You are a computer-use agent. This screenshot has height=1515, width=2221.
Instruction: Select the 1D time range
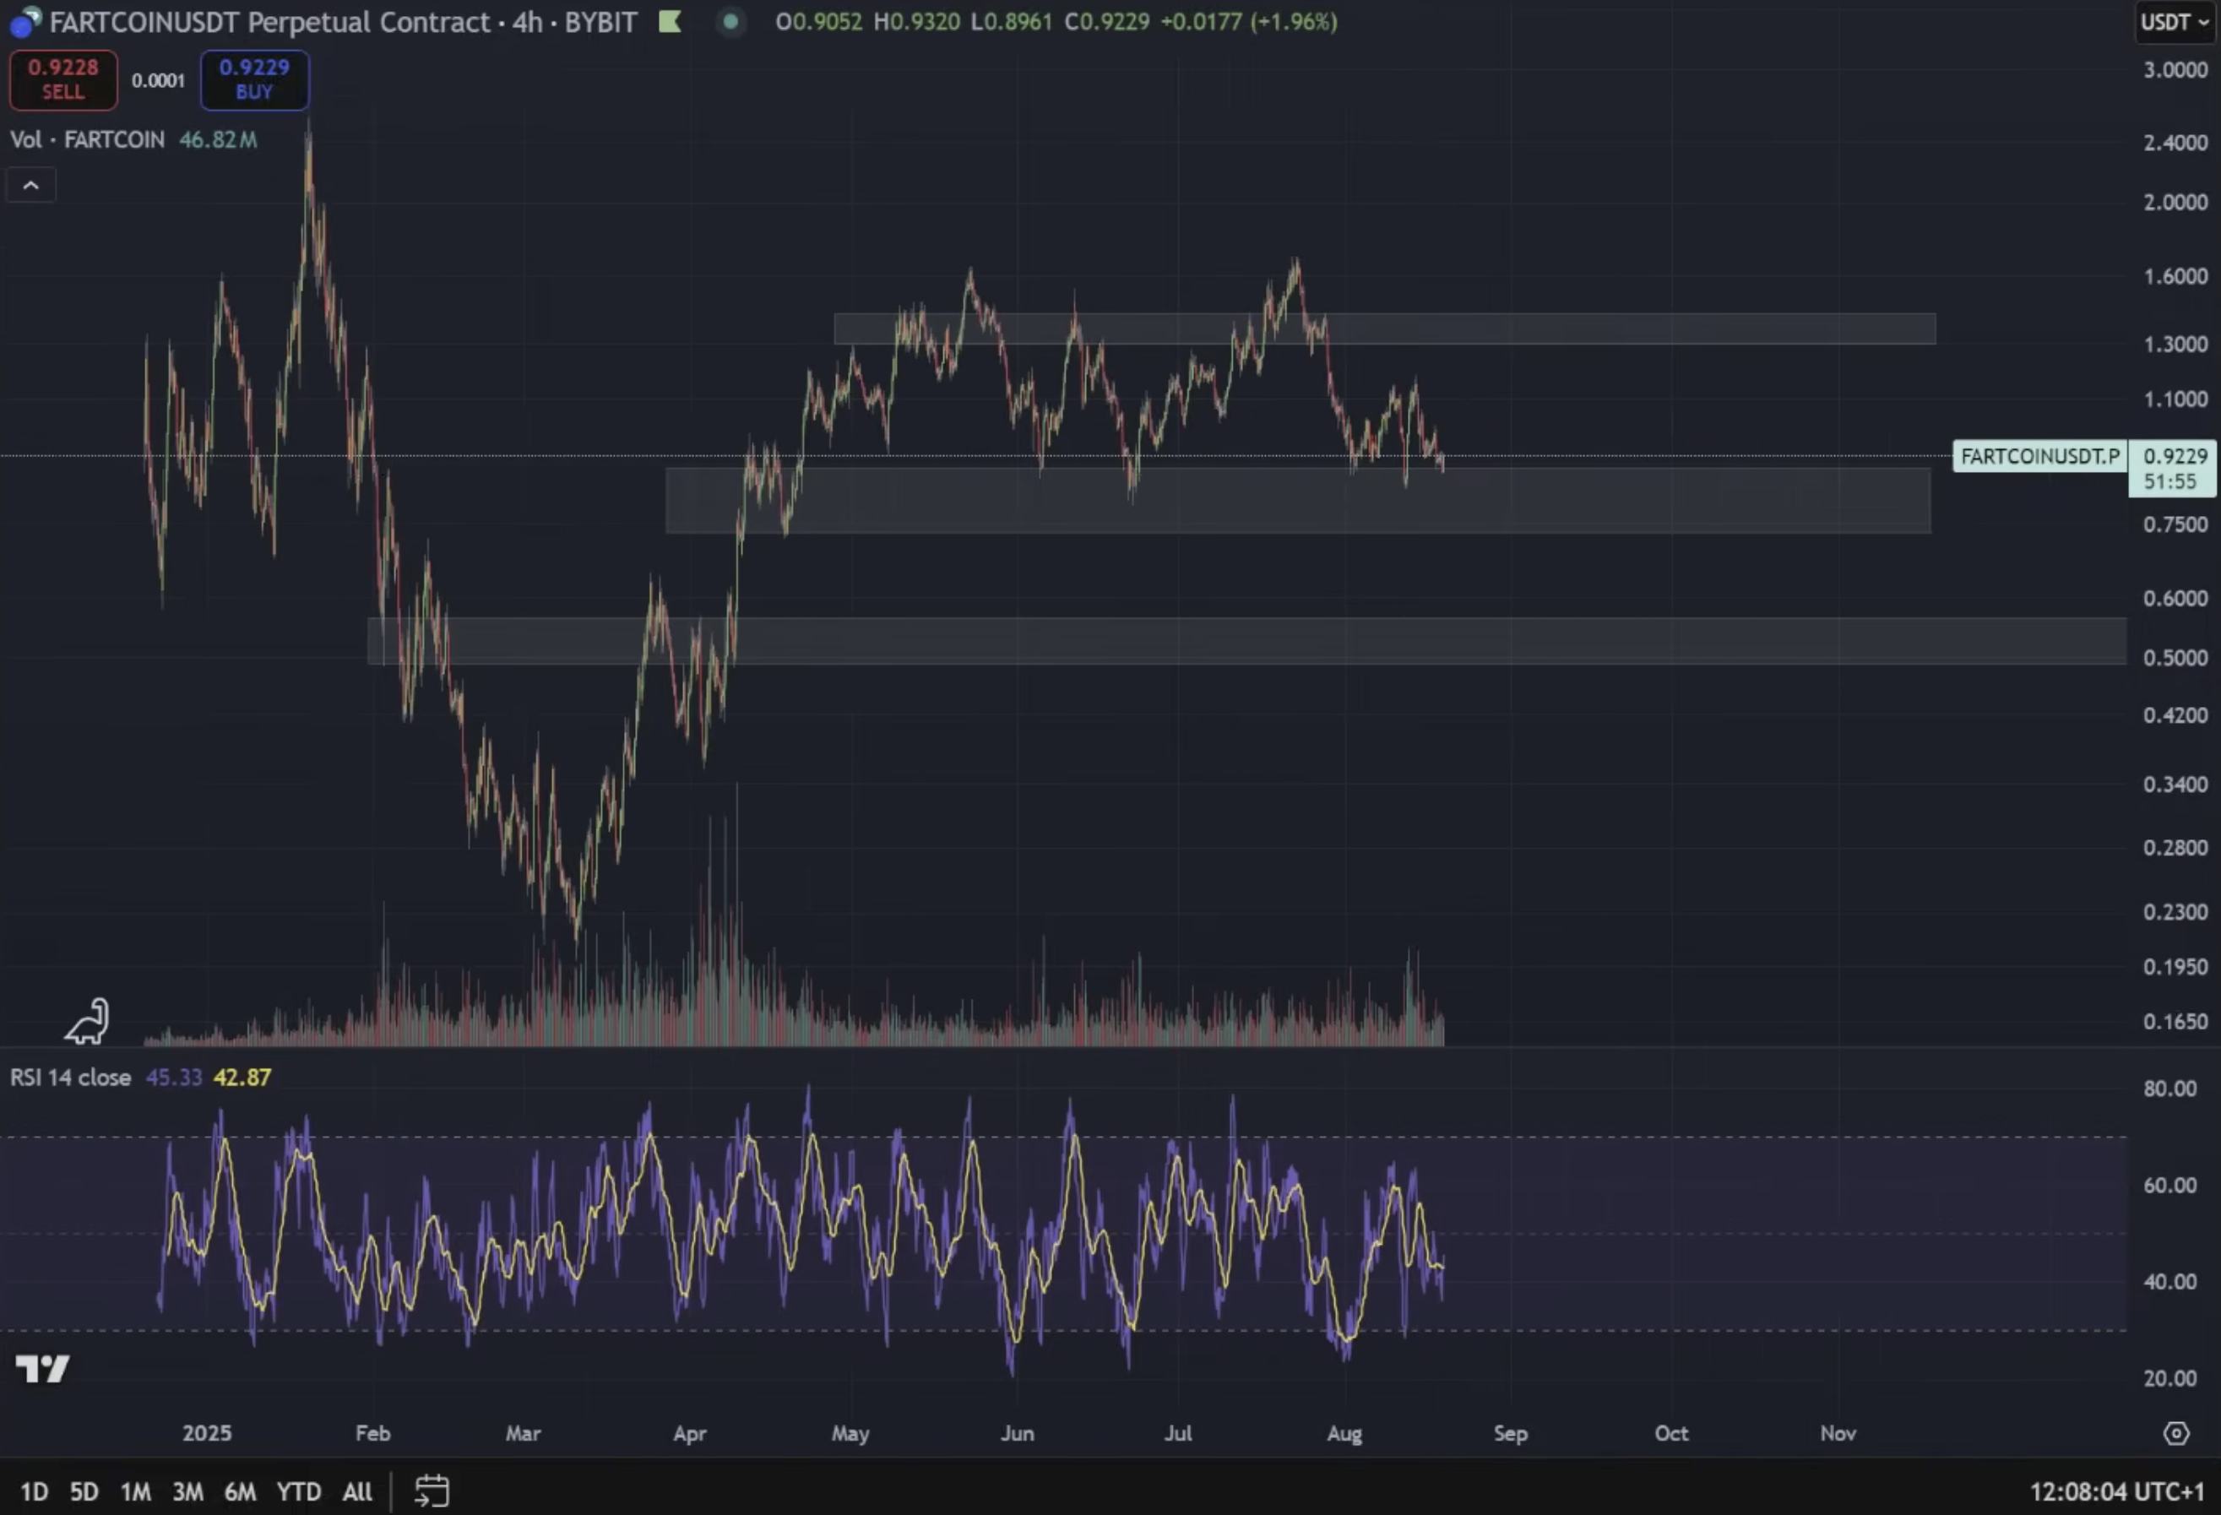[x=35, y=1491]
